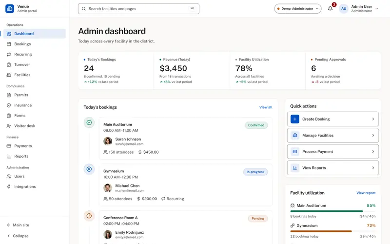The height and width of the screenshot is (244, 390).
Task: Click the Confirmed status badge
Action: pos(256,125)
